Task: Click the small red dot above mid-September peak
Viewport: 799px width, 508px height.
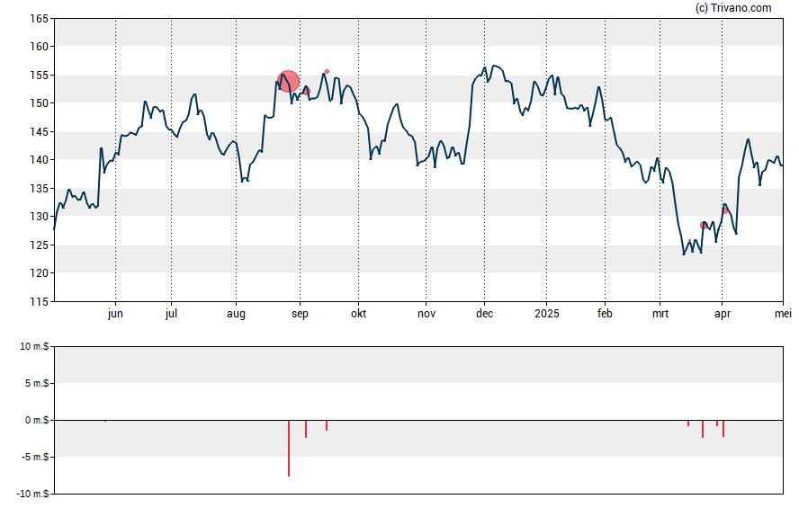Action: 328,72
